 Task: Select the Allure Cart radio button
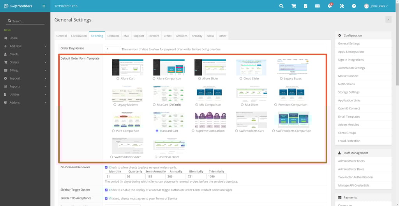pyautogui.click(x=118, y=79)
